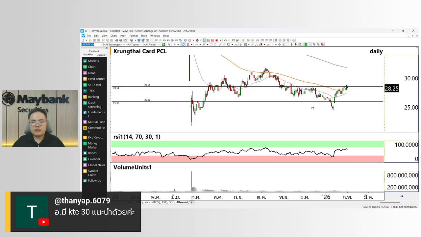The height and width of the screenshot is (237, 421).
Task: Open the New document dropdown arrow
Action: (x=87, y=40)
